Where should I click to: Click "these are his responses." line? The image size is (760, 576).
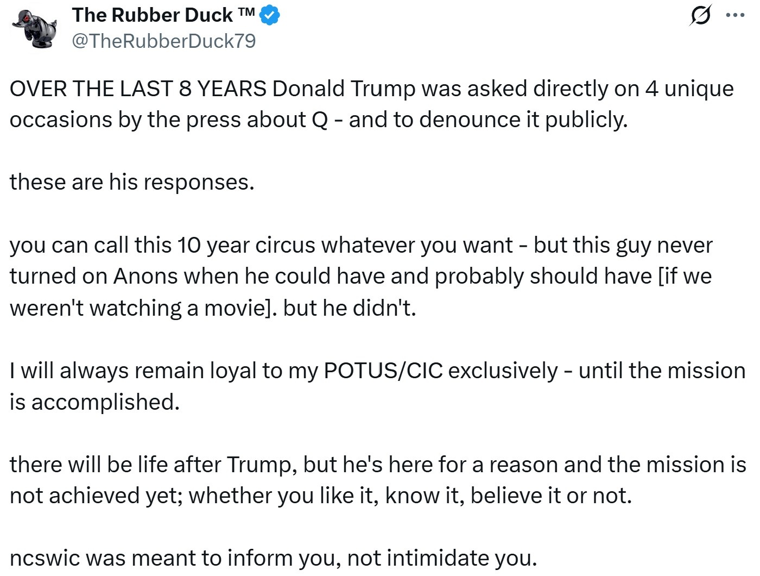pyautogui.click(x=132, y=182)
